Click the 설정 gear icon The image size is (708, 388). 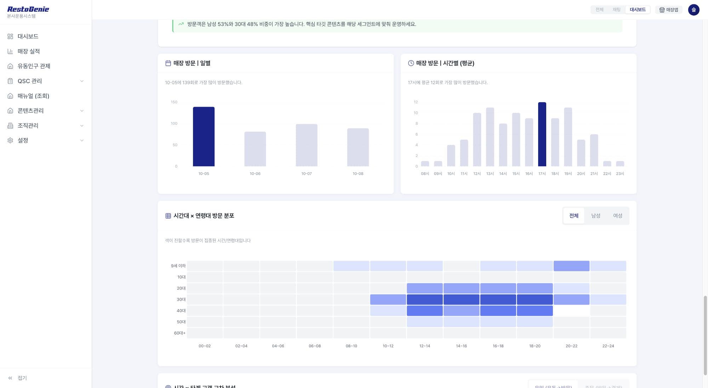10,140
